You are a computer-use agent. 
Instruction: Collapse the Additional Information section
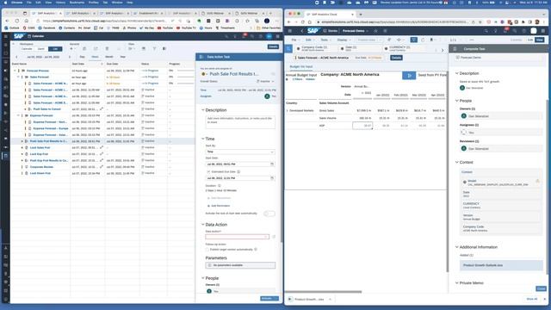coord(457,247)
